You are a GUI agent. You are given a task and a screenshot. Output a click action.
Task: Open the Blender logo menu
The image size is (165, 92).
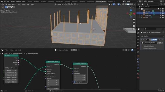(2, 2)
